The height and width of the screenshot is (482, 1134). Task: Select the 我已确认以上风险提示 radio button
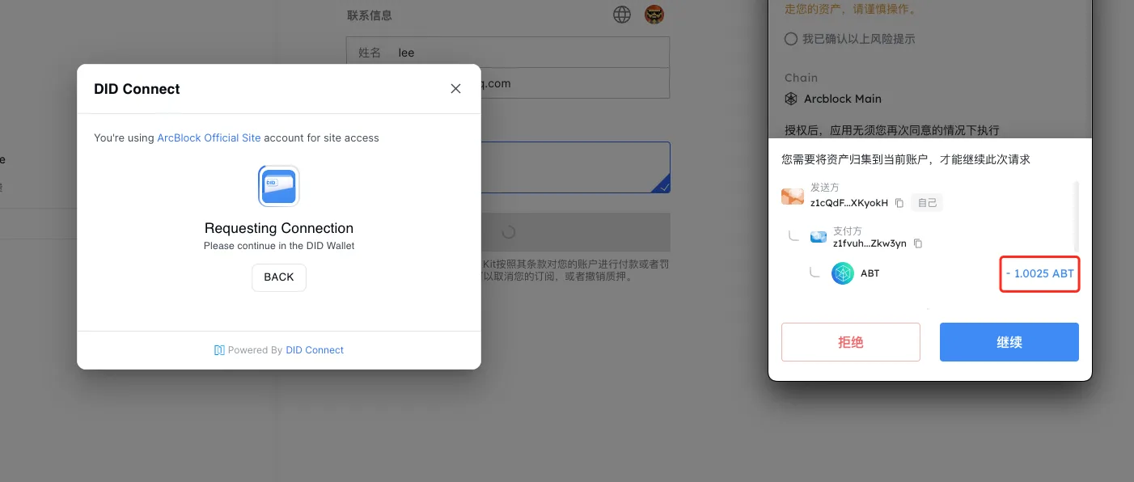pyautogui.click(x=791, y=39)
